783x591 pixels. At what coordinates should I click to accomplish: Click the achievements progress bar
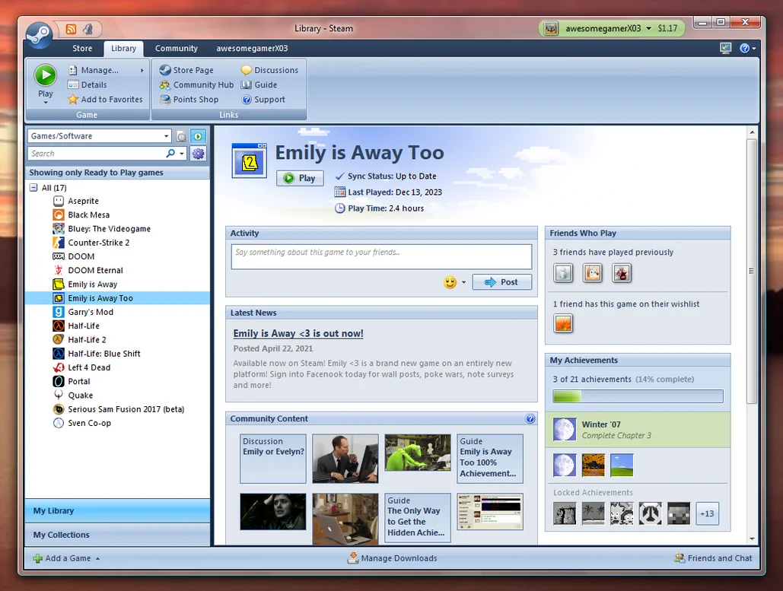[638, 396]
